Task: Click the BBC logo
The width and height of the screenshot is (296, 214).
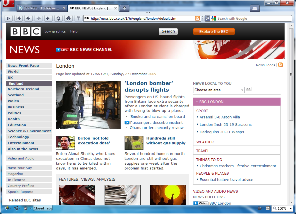Action: tap(25, 31)
